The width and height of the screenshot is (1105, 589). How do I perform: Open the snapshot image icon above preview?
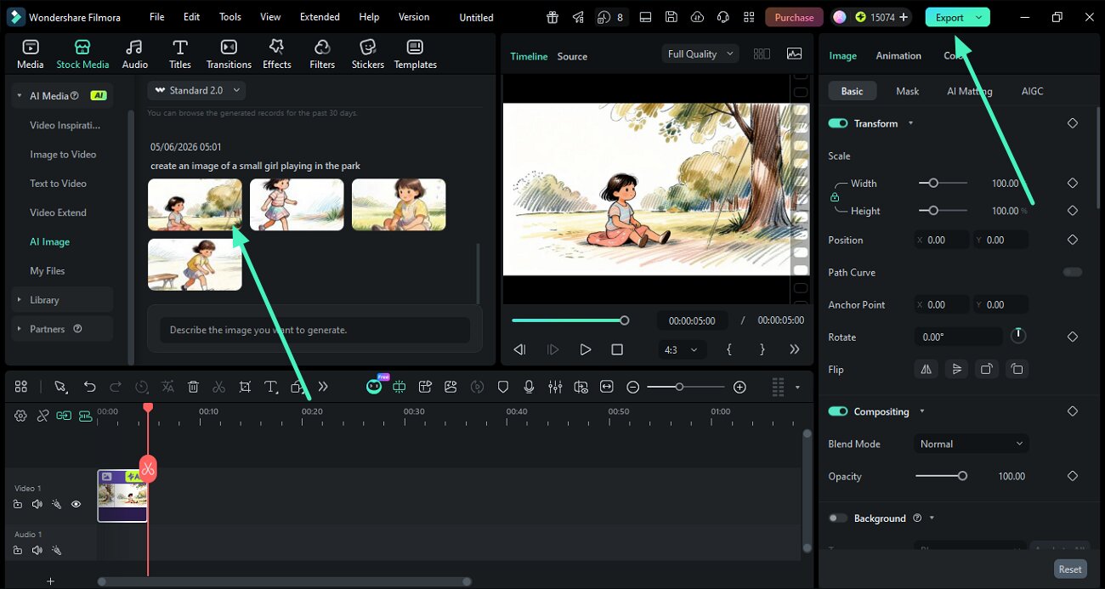(794, 54)
